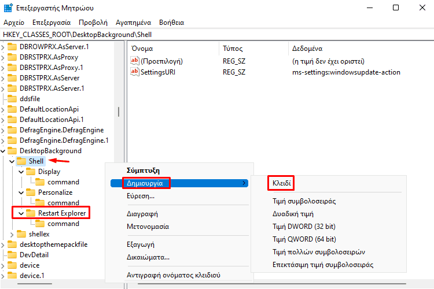Click the DevDetail folder icon
This screenshot has width=434, height=289.
coord(12,255)
